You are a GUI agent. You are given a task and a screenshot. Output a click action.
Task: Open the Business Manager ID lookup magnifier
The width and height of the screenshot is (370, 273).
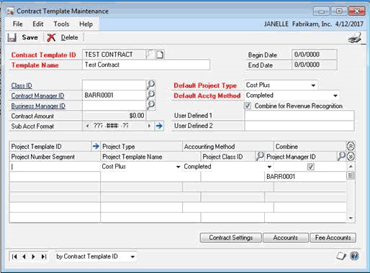coord(150,105)
